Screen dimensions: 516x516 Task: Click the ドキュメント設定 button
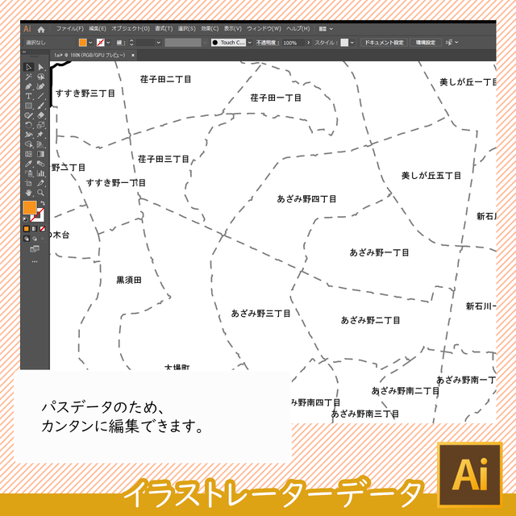pos(384,43)
